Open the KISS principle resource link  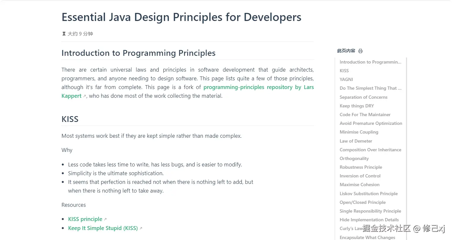tap(85, 219)
